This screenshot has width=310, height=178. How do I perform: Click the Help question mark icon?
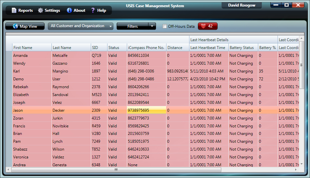tap(93, 10)
